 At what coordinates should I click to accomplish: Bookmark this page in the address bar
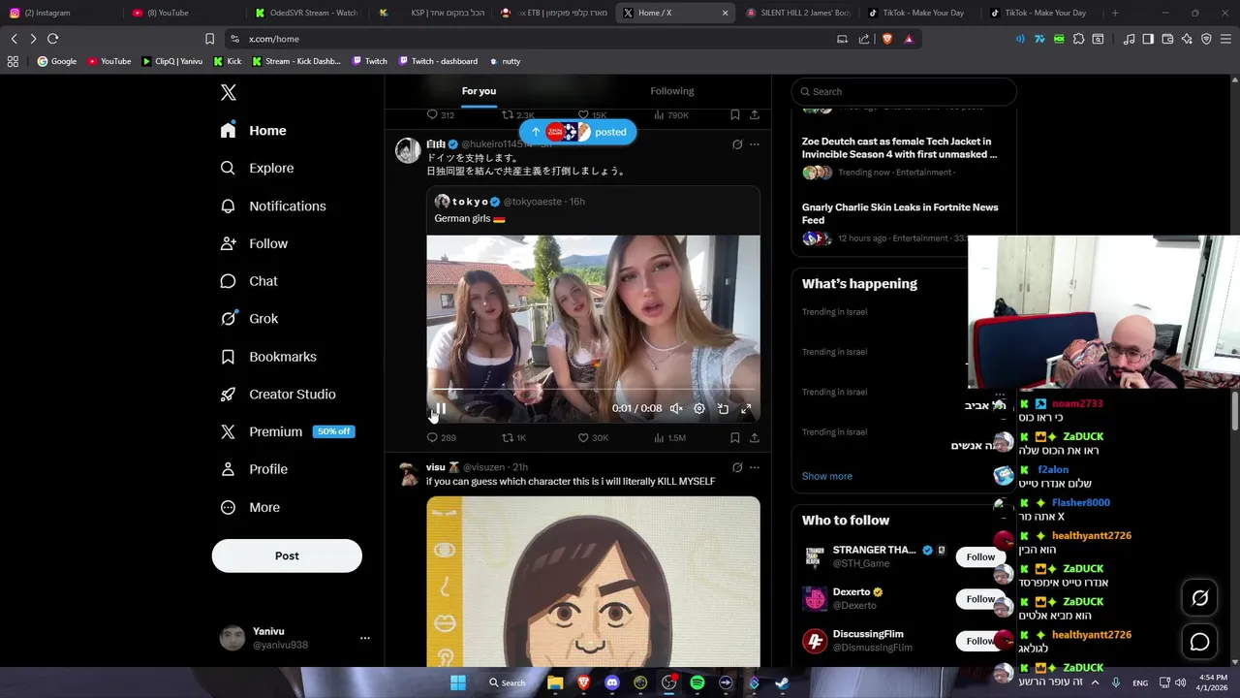tap(209, 39)
